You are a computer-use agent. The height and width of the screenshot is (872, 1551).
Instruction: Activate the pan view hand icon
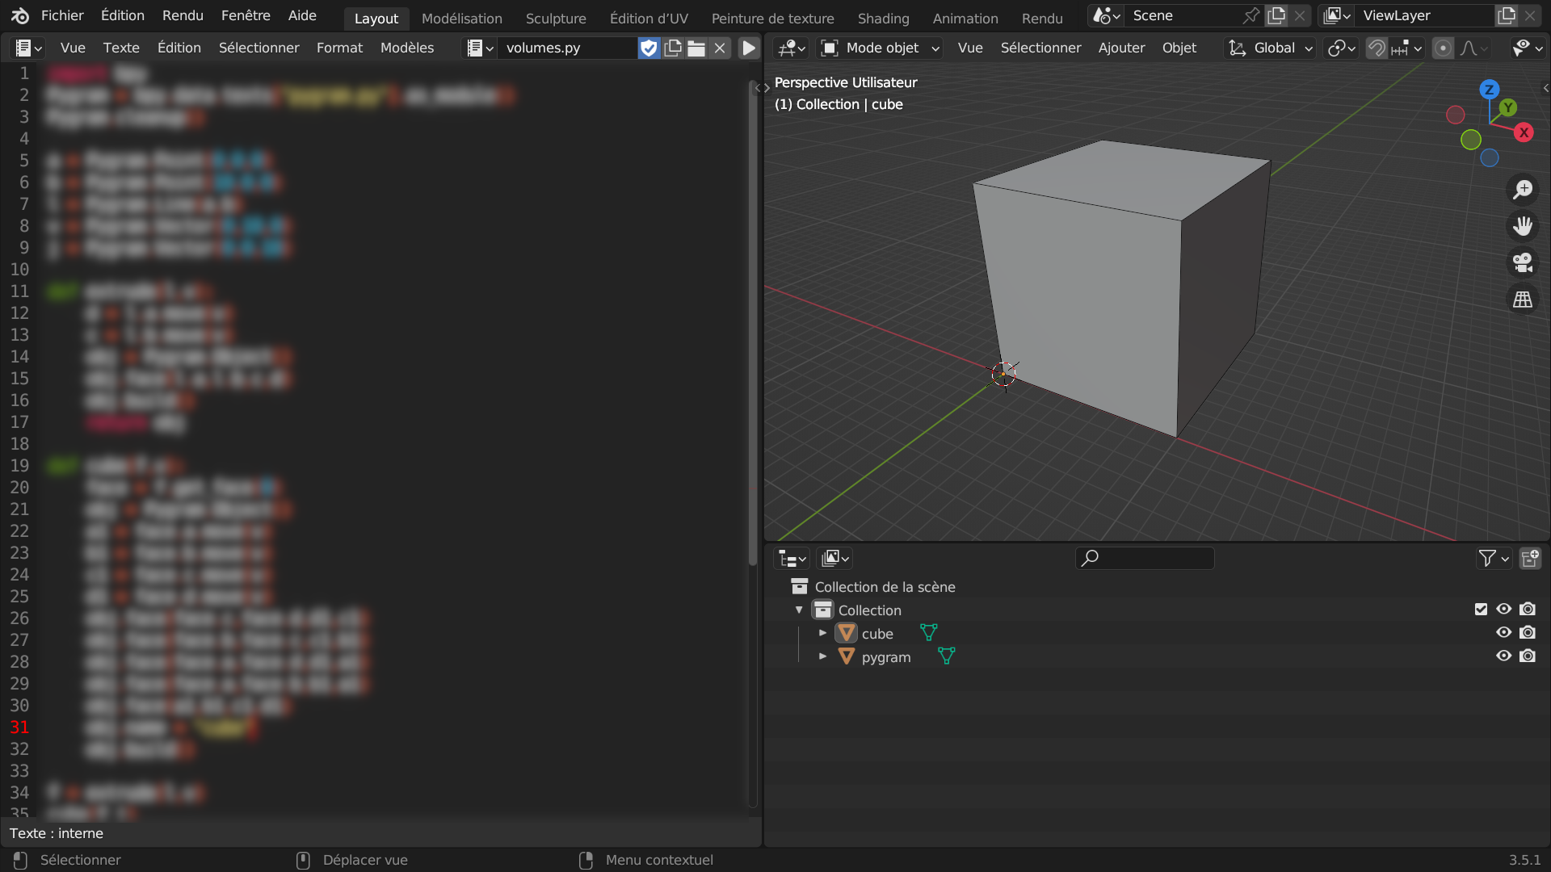(x=1523, y=226)
